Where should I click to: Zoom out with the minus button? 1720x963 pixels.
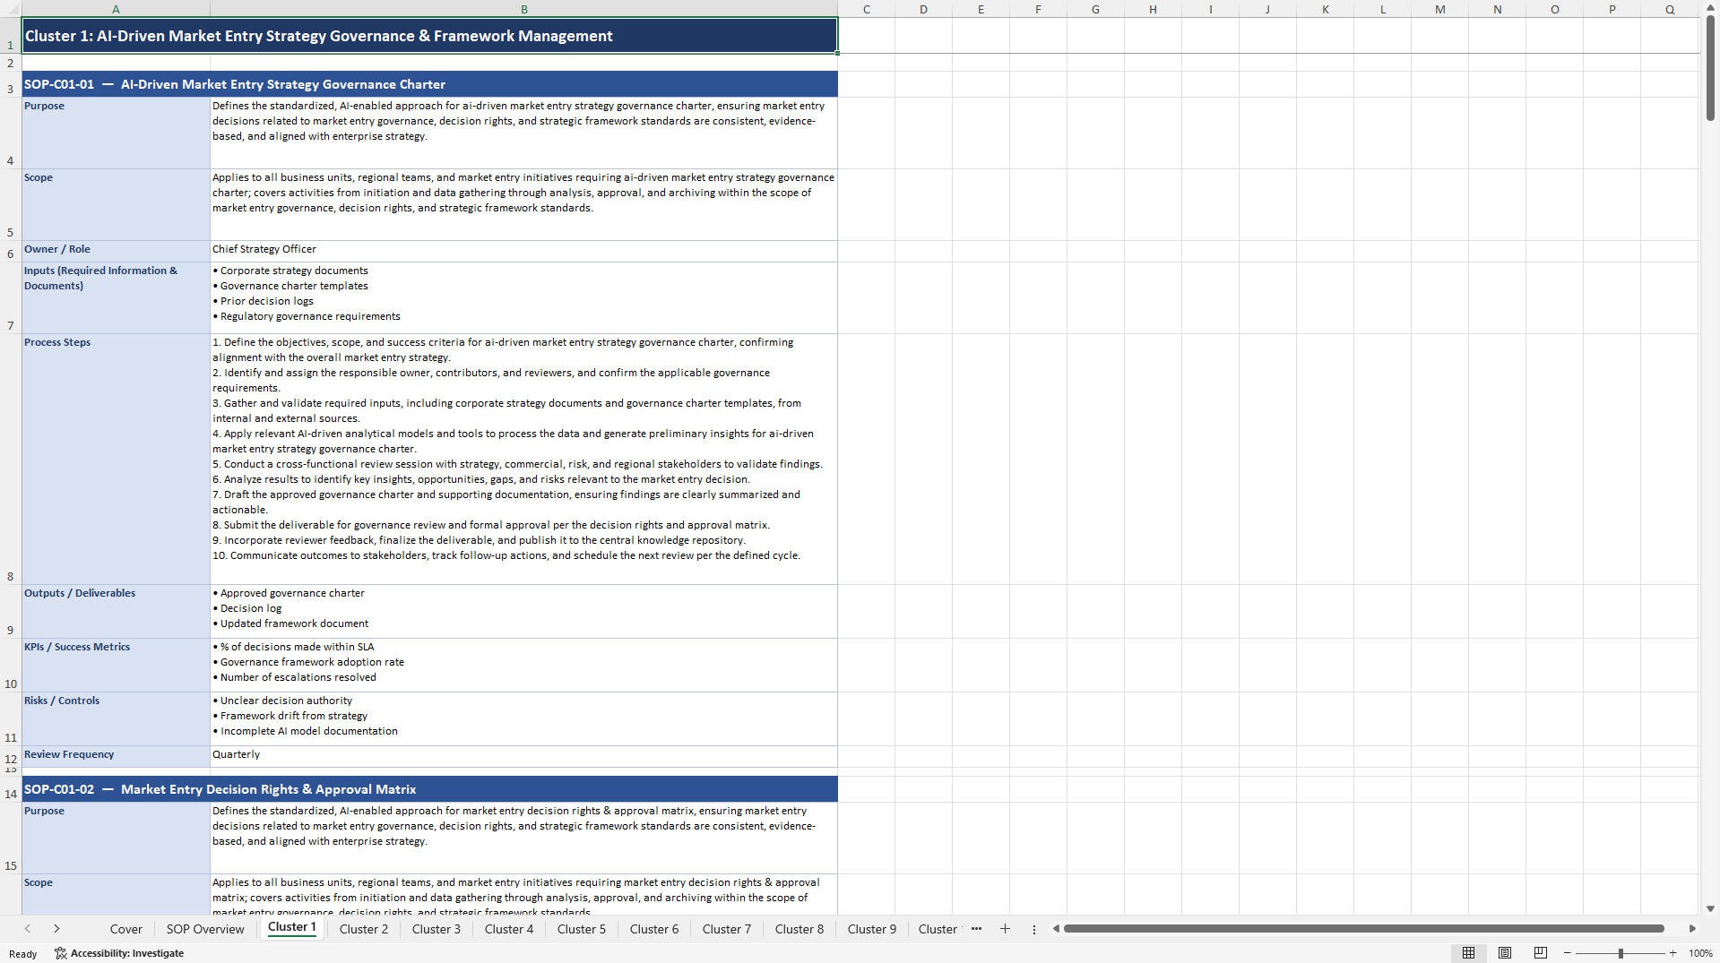click(1568, 953)
